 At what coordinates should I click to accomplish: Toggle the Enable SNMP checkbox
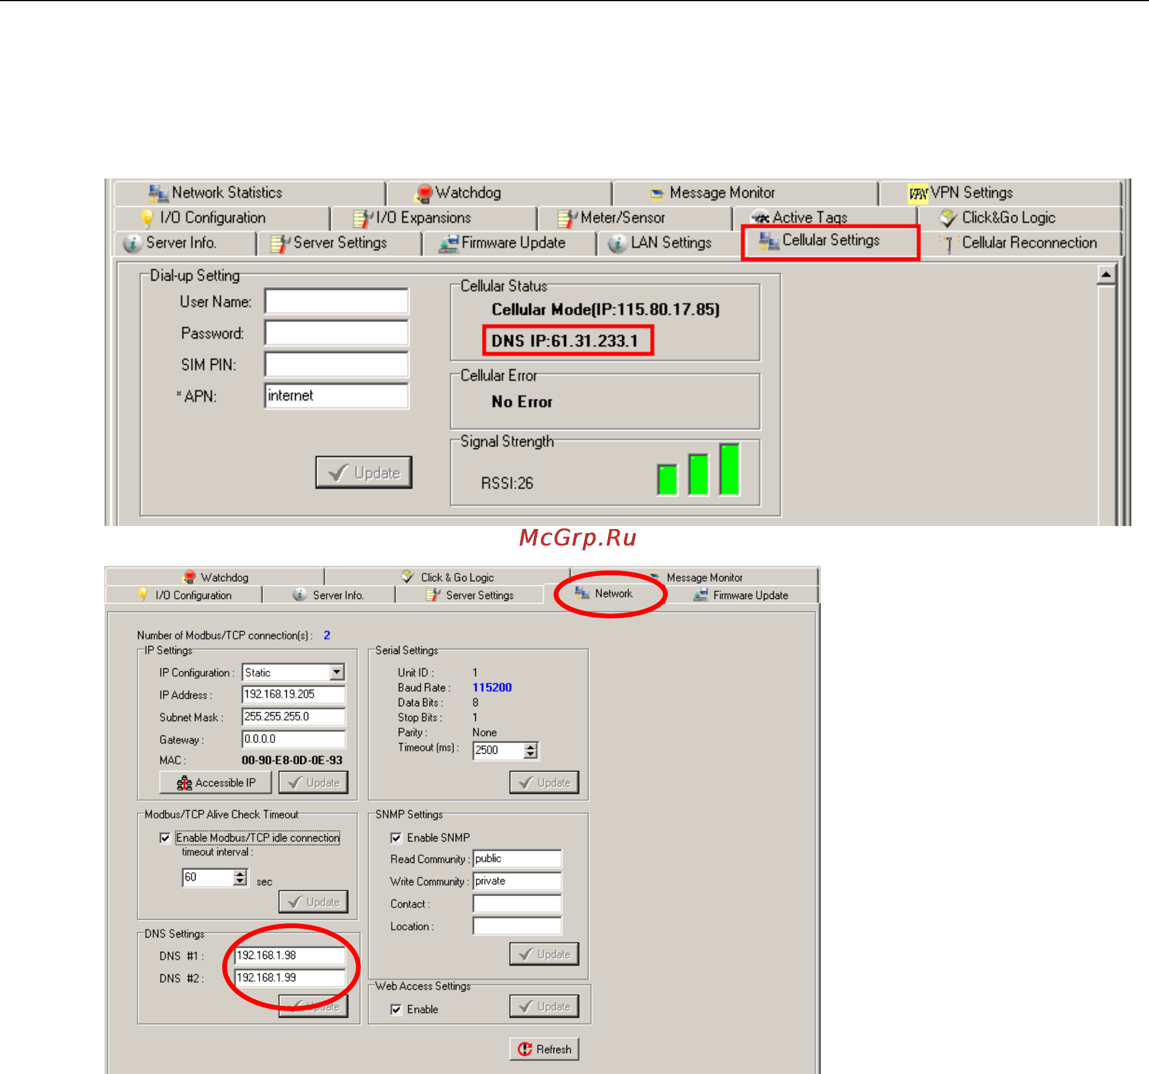[x=396, y=837]
